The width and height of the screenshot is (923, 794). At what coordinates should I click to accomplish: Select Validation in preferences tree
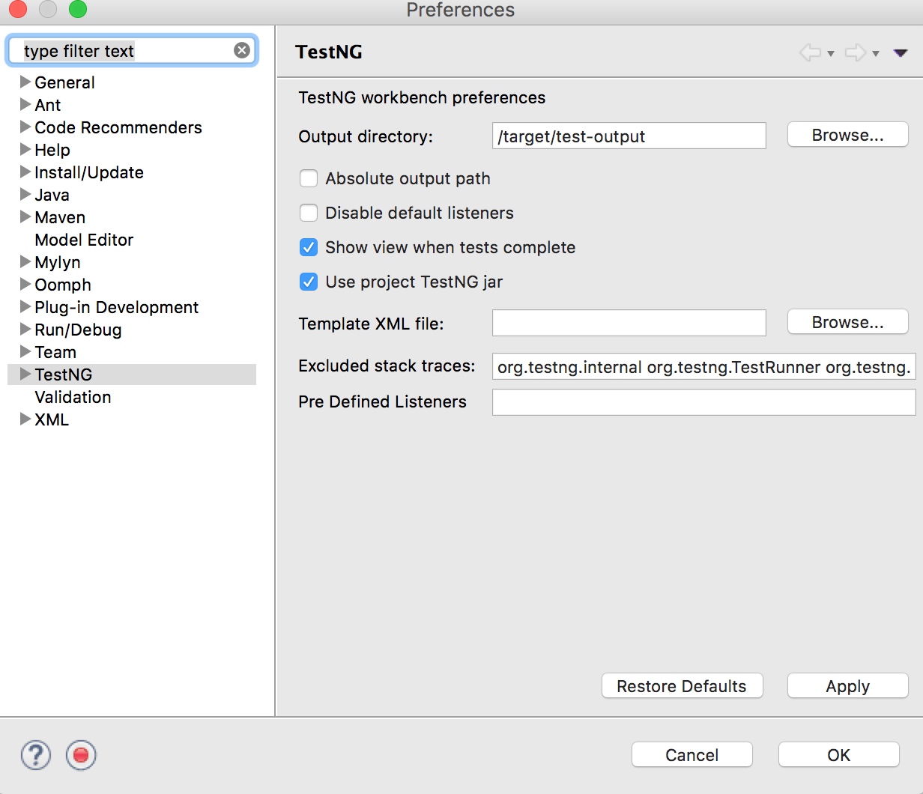pyautogui.click(x=73, y=397)
